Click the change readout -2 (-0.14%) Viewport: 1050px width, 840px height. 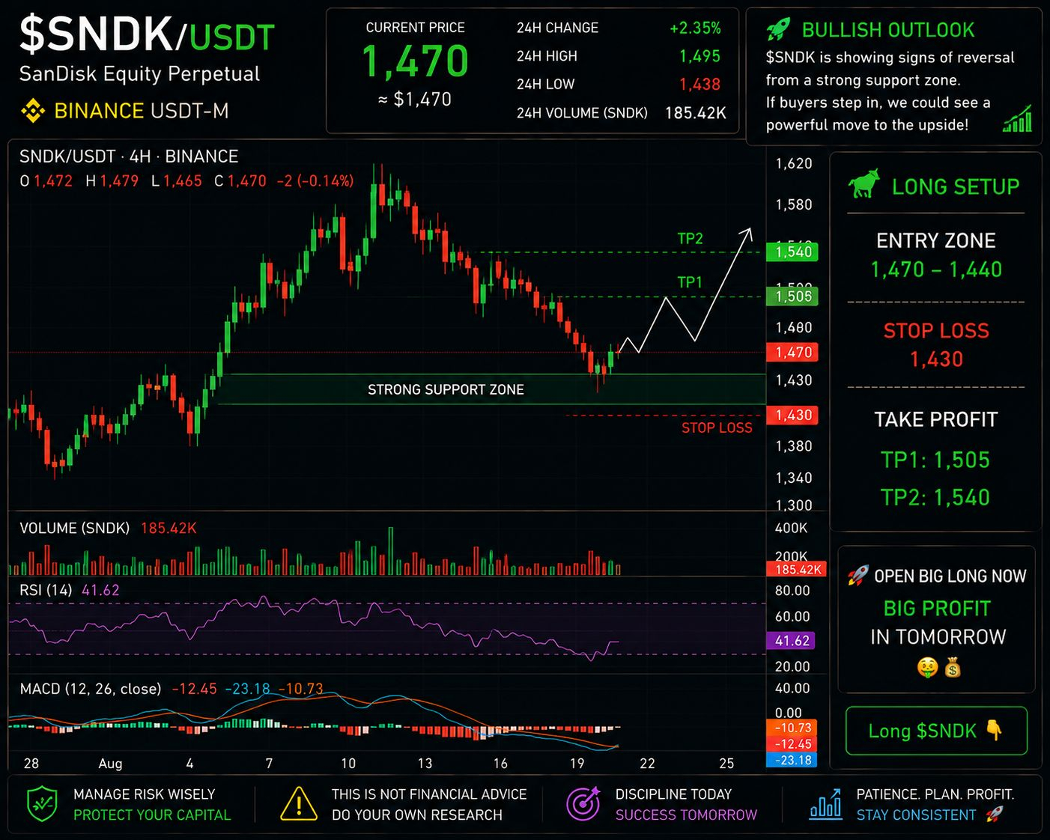315,180
